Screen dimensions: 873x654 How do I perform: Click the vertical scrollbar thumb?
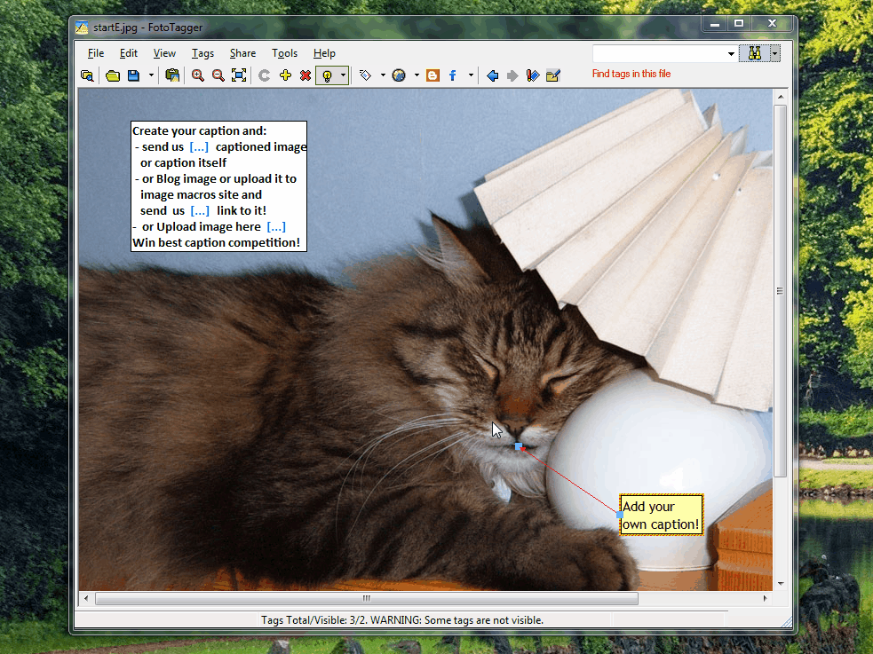pos(781,290)
